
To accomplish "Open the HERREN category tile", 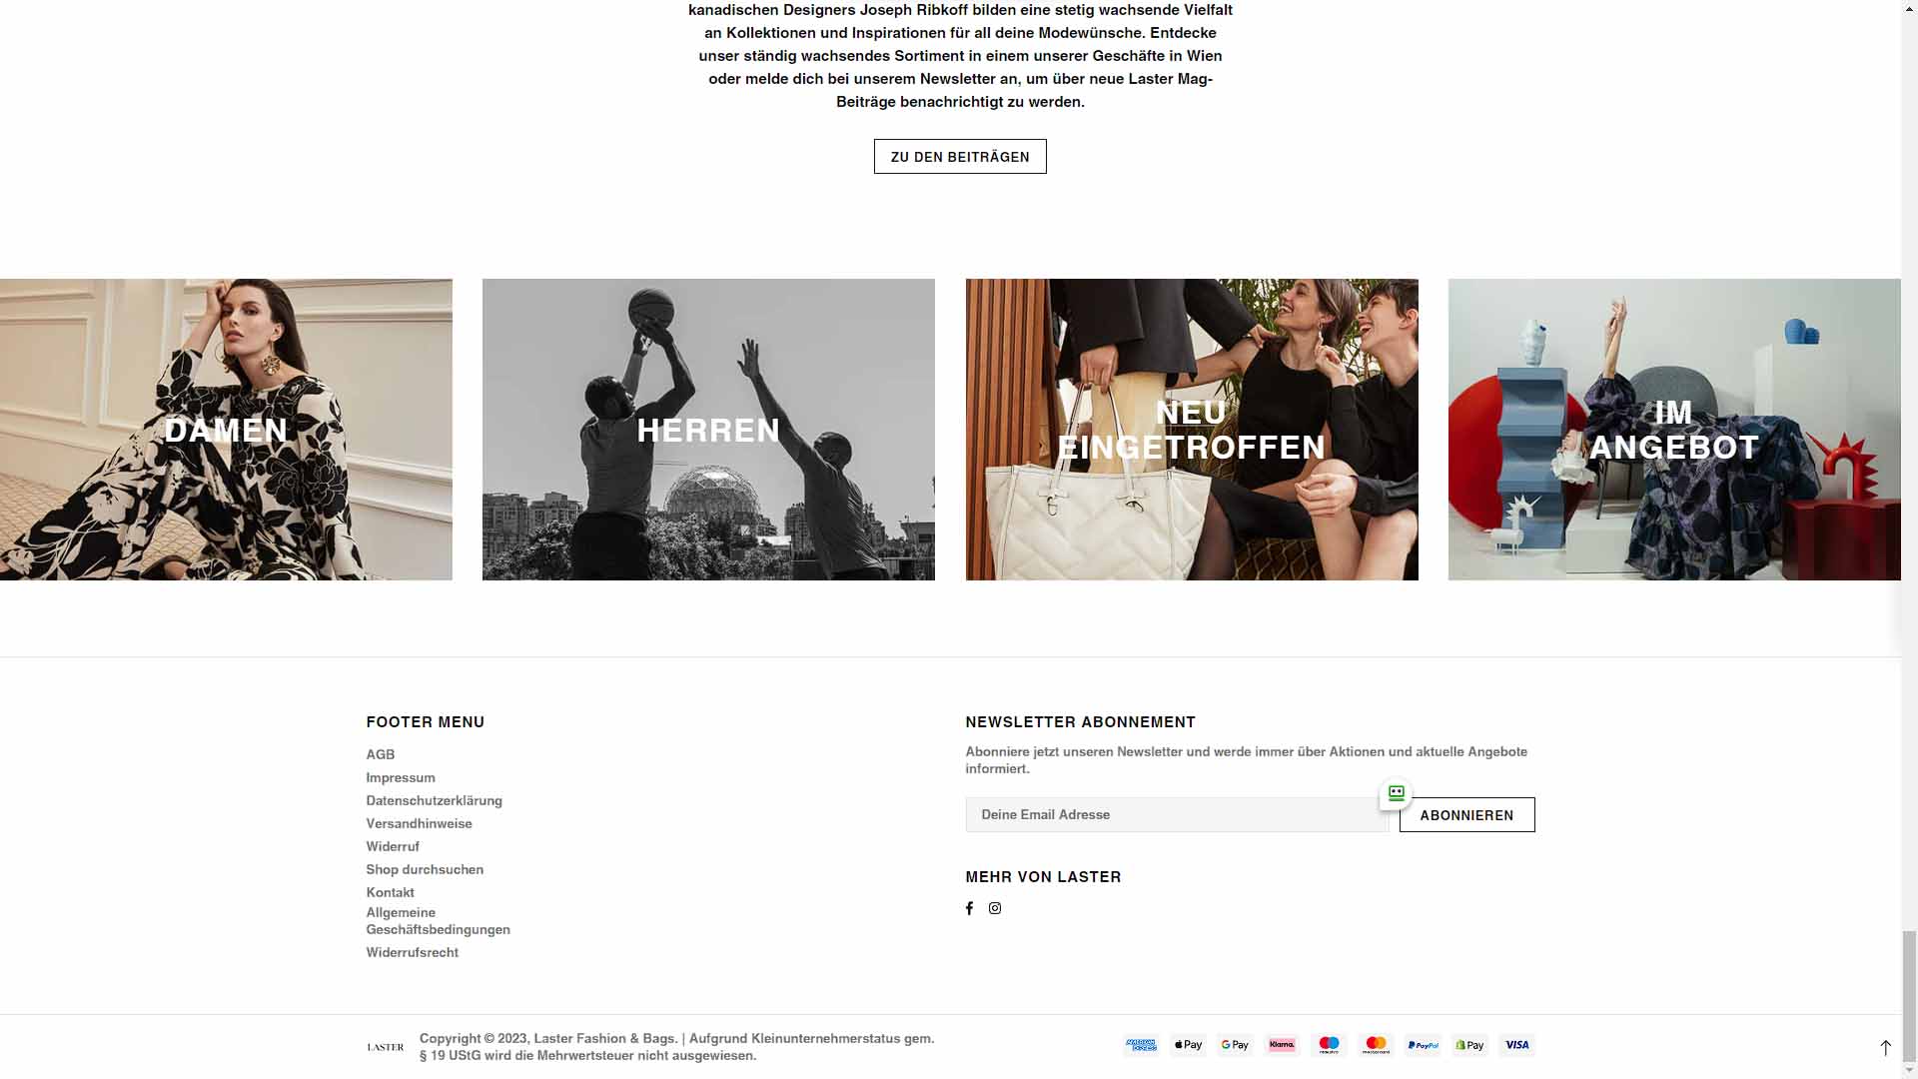I will point(708,430).
